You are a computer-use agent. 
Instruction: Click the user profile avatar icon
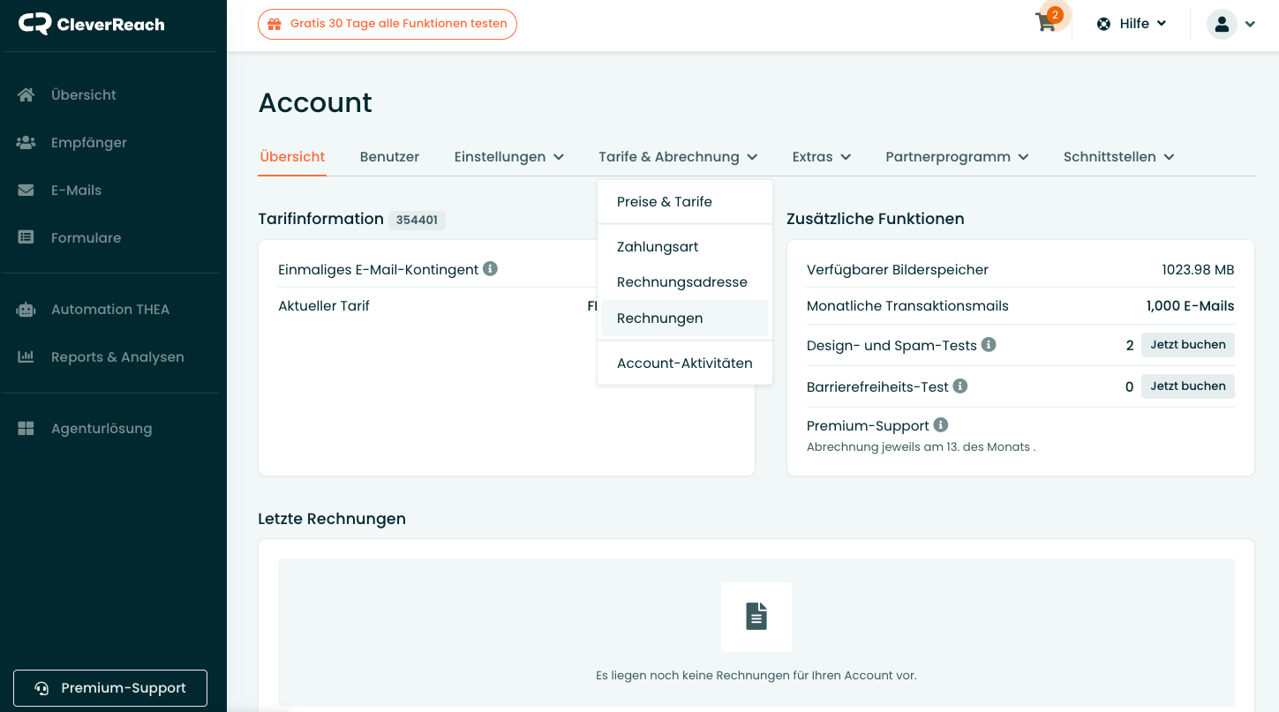(1222, 24)
